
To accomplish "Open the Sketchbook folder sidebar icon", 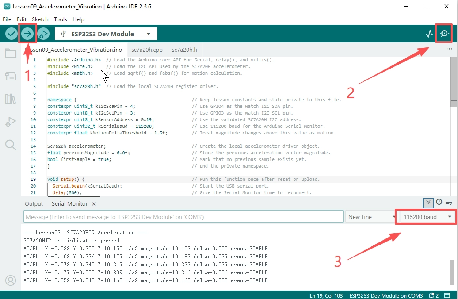I will pos(11,53).
